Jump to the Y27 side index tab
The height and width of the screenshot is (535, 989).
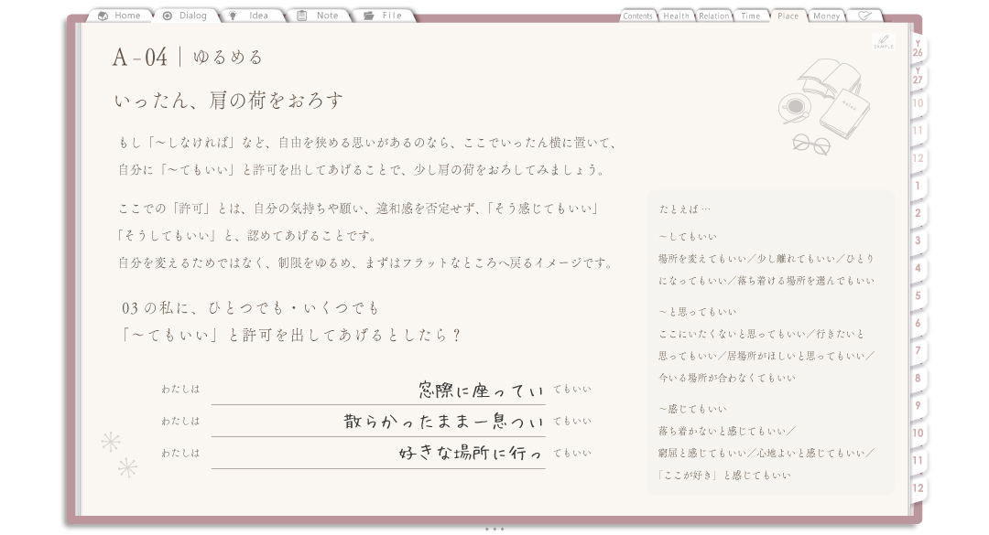click(x=918, y=76)
